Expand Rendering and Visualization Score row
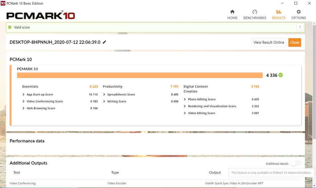 tap(185, 106)
